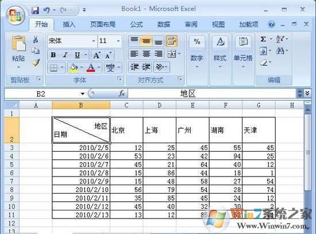
Task: Open the 公式 ribbon tab
Action: (136, 24)
